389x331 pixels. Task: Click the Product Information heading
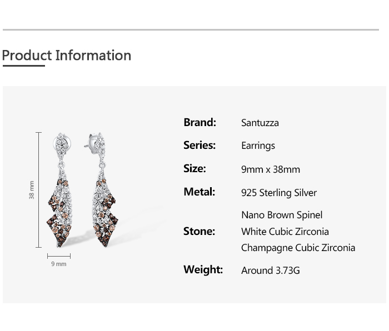(x=67, y=56)
